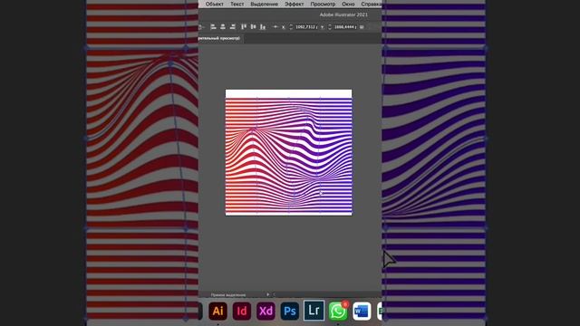Click the X position value field
Image resolution: width=580 pixels, height=326 pixels.
[306, 27]
